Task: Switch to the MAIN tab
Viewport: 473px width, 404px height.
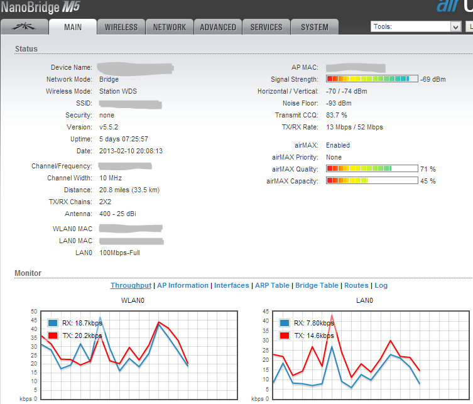Action: [x=73, y=27]
